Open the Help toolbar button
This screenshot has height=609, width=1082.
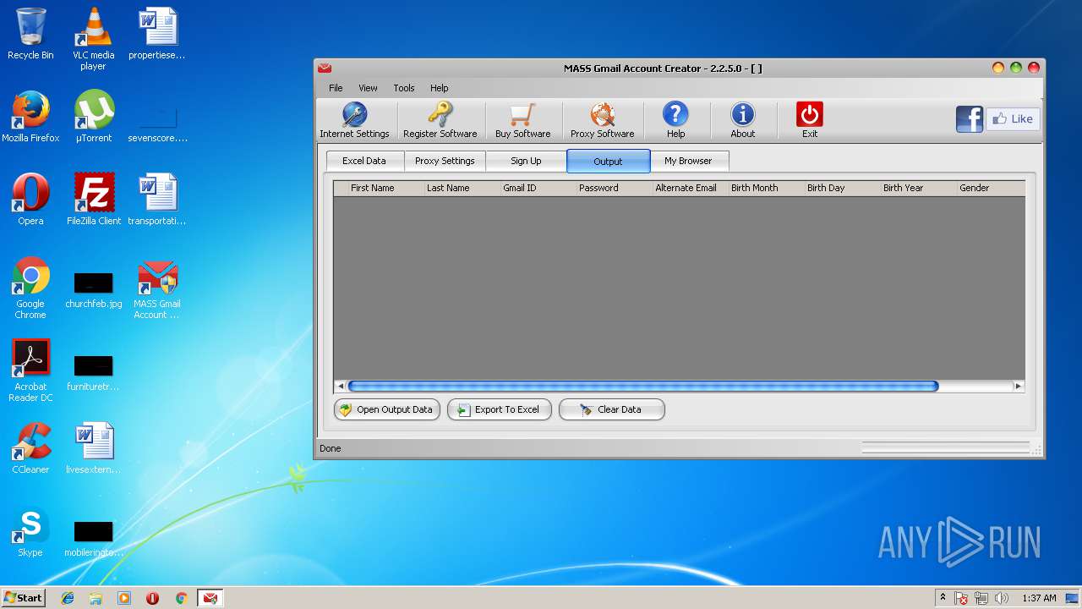pyautogui.click(x=675, y=120)
